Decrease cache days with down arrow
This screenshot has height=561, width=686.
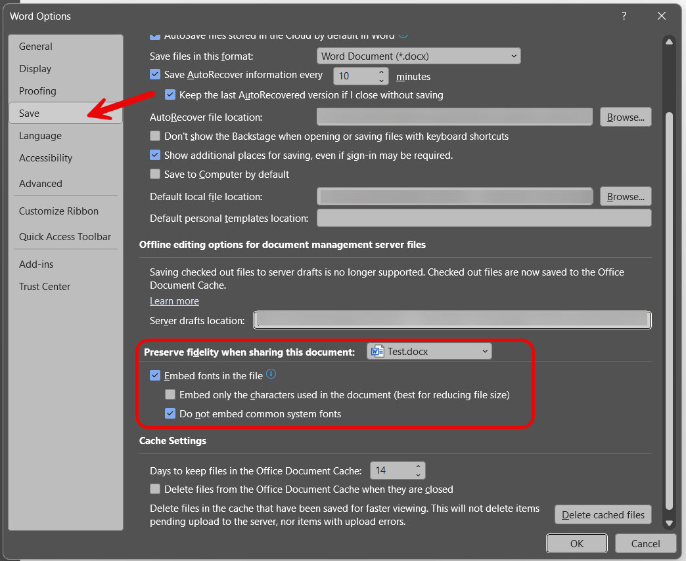pyautogui.click(x=418, y=474)
